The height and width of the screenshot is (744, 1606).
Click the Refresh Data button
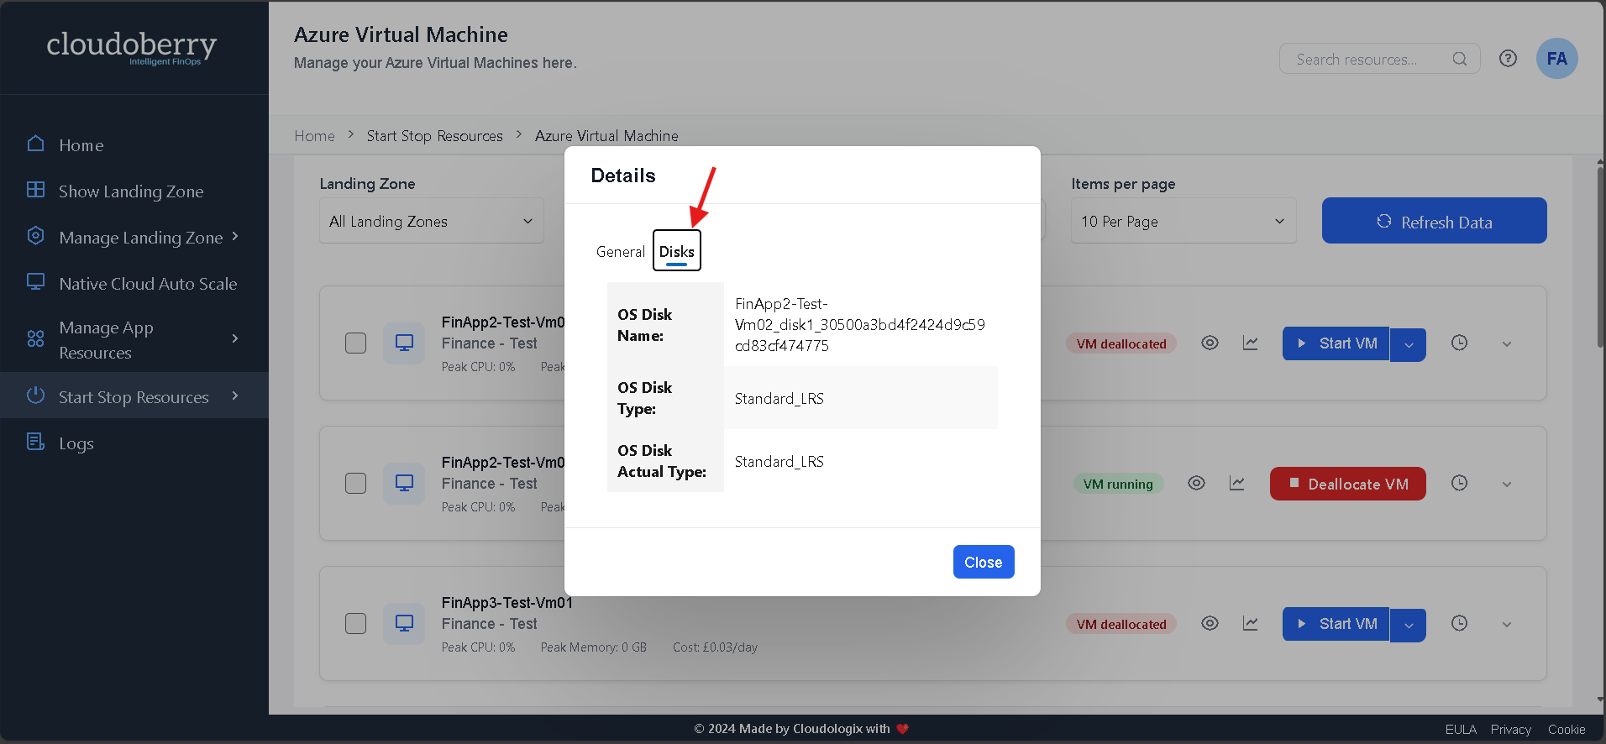click(1434, 221)
